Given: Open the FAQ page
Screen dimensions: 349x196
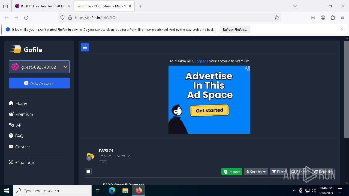Looking at the screenshot, I should tap(16, 136).
